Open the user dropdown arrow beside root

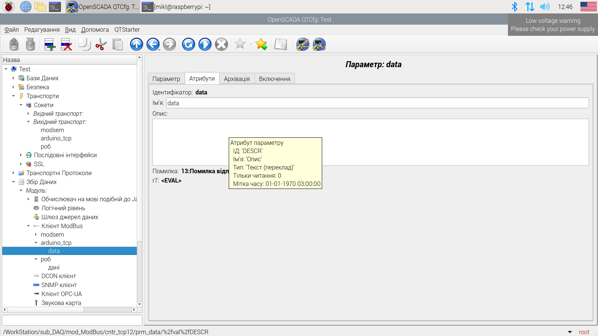tap(570, 332)
